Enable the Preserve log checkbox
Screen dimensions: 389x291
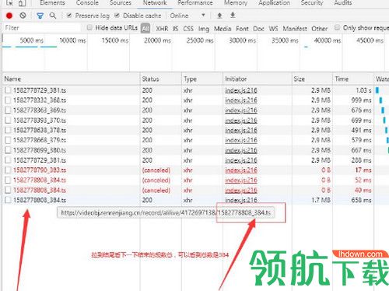pyautogui.click(x=69, y=16)
